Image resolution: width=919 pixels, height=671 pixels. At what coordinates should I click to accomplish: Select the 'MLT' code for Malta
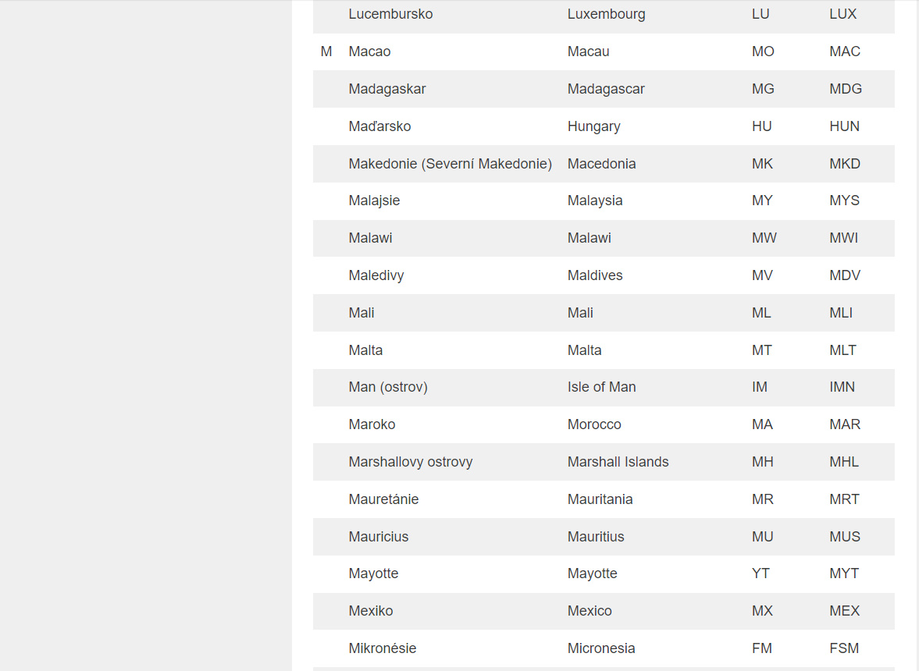click(842, 350)
